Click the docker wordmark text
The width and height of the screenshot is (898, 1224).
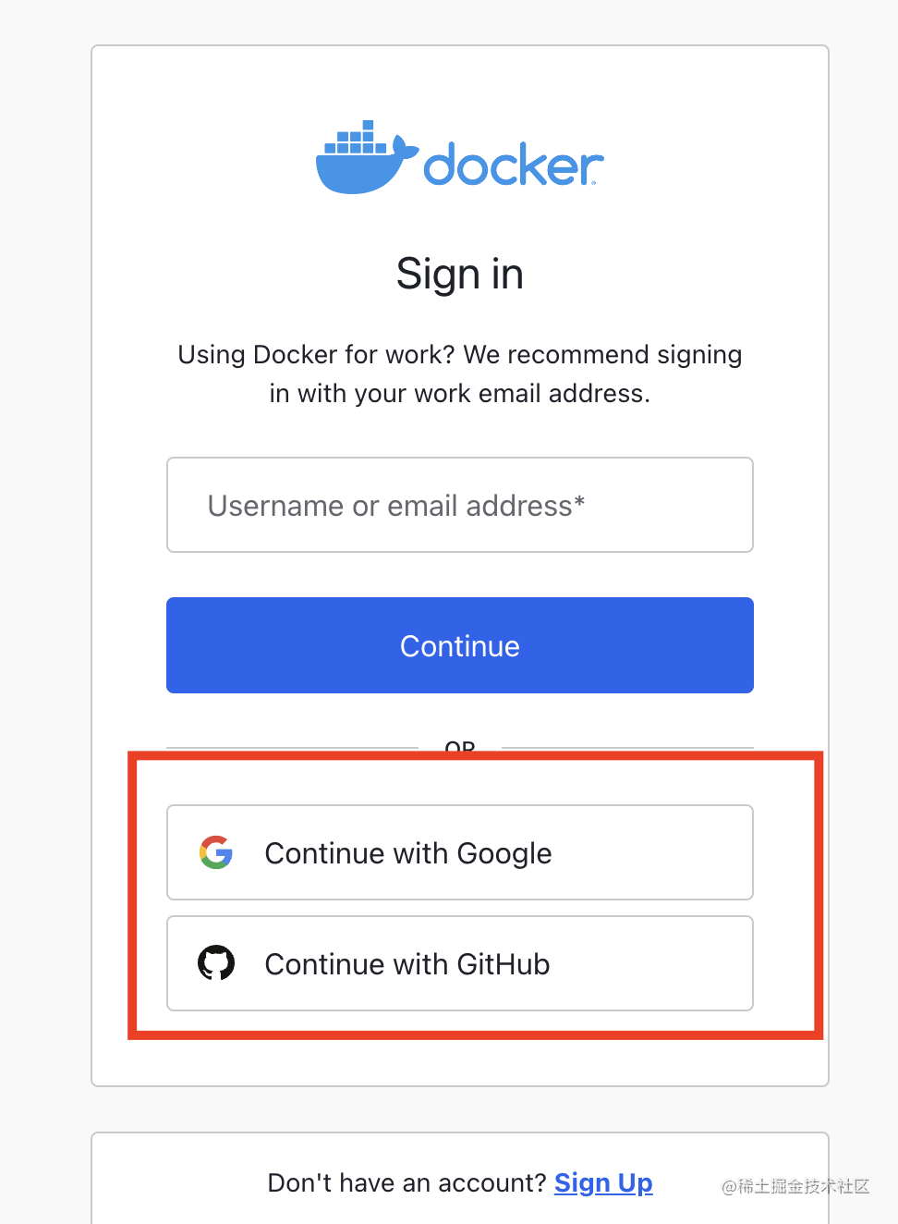(x=514, y=165)
